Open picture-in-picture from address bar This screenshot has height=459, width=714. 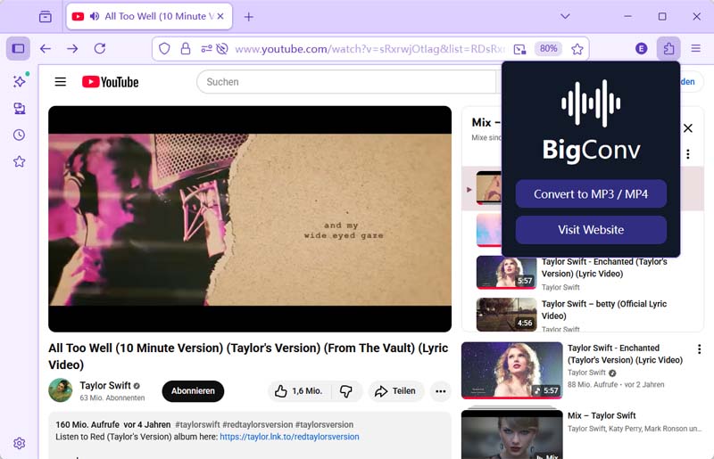pos(519,49)
